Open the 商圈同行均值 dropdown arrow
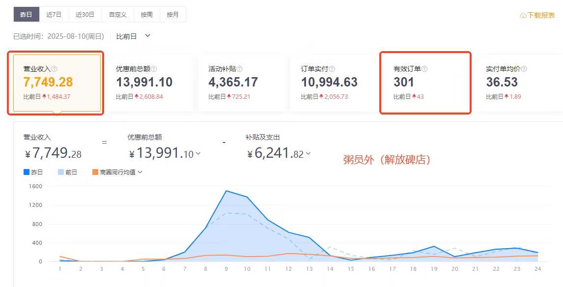 [140, 172]
